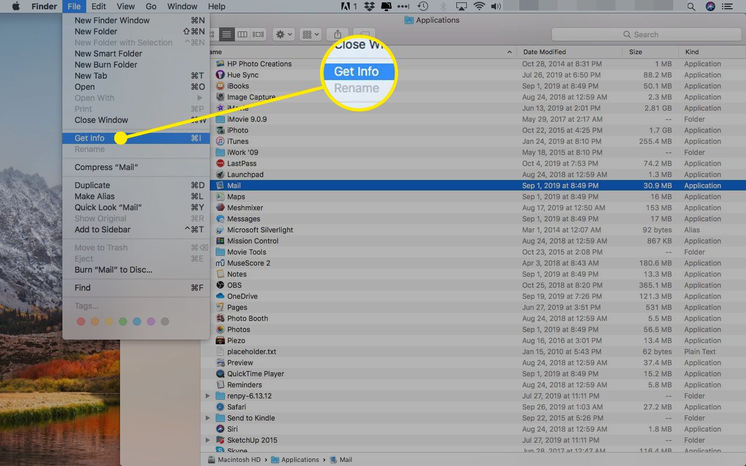Click the Safari app icon
The width and height of the screenshot is (746, 466).
(220, 407)
